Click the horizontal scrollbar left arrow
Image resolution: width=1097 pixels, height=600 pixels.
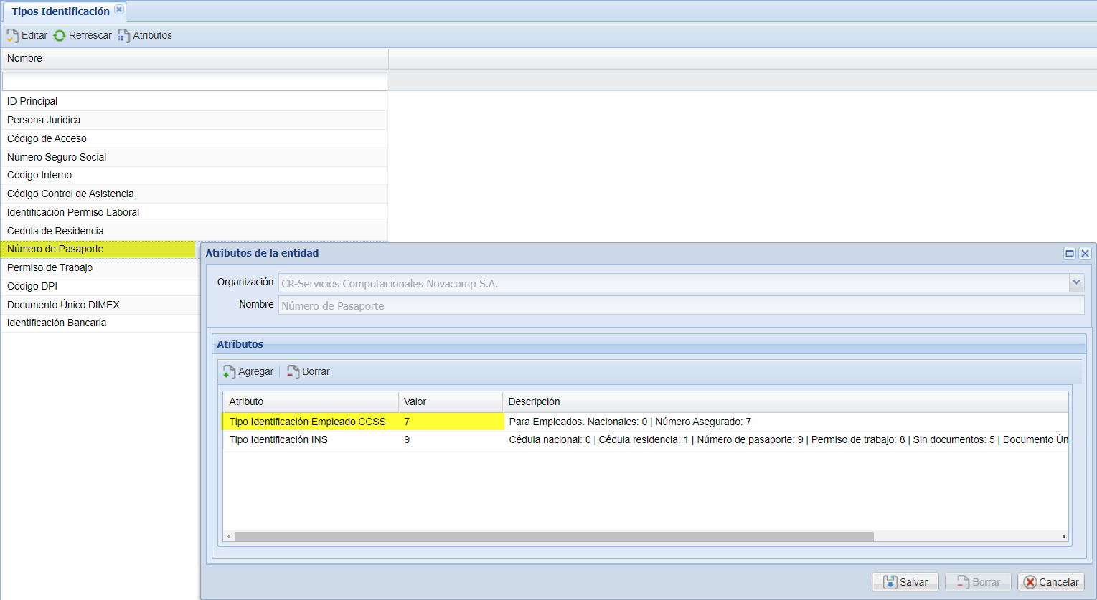230,536
